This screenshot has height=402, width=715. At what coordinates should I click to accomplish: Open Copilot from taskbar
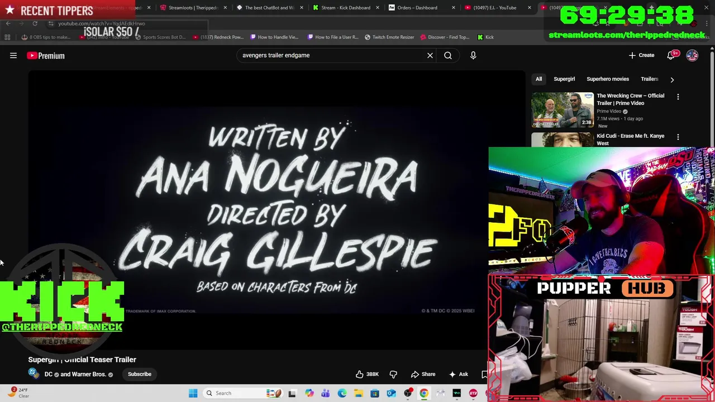pyautogui.click(x=309, y=393)
